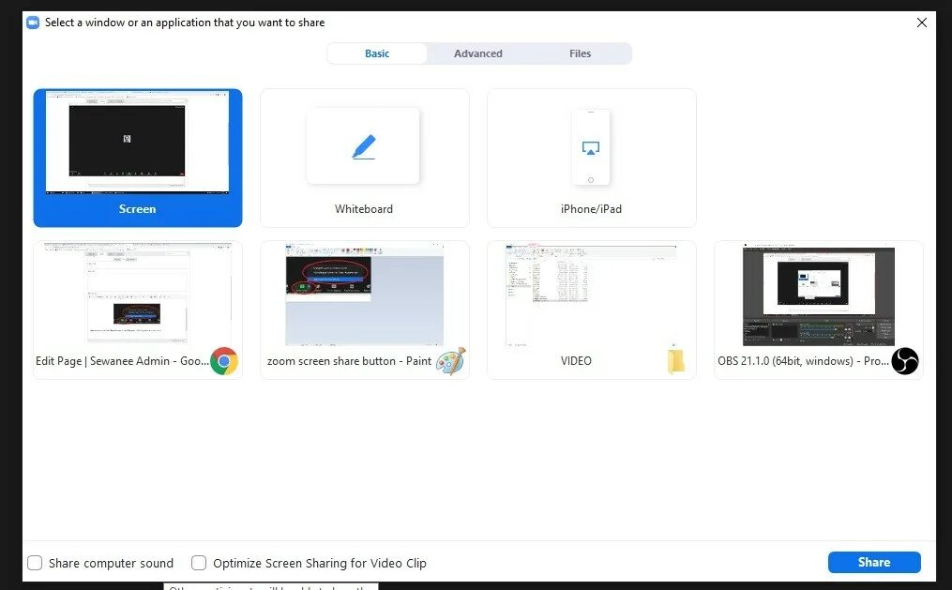Click the Chrome icon on Edit Page window
952x590 pixels.
[224, 360]
